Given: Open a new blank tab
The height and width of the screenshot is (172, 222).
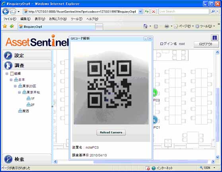Looking at the screenshot, I should point(99,27).
